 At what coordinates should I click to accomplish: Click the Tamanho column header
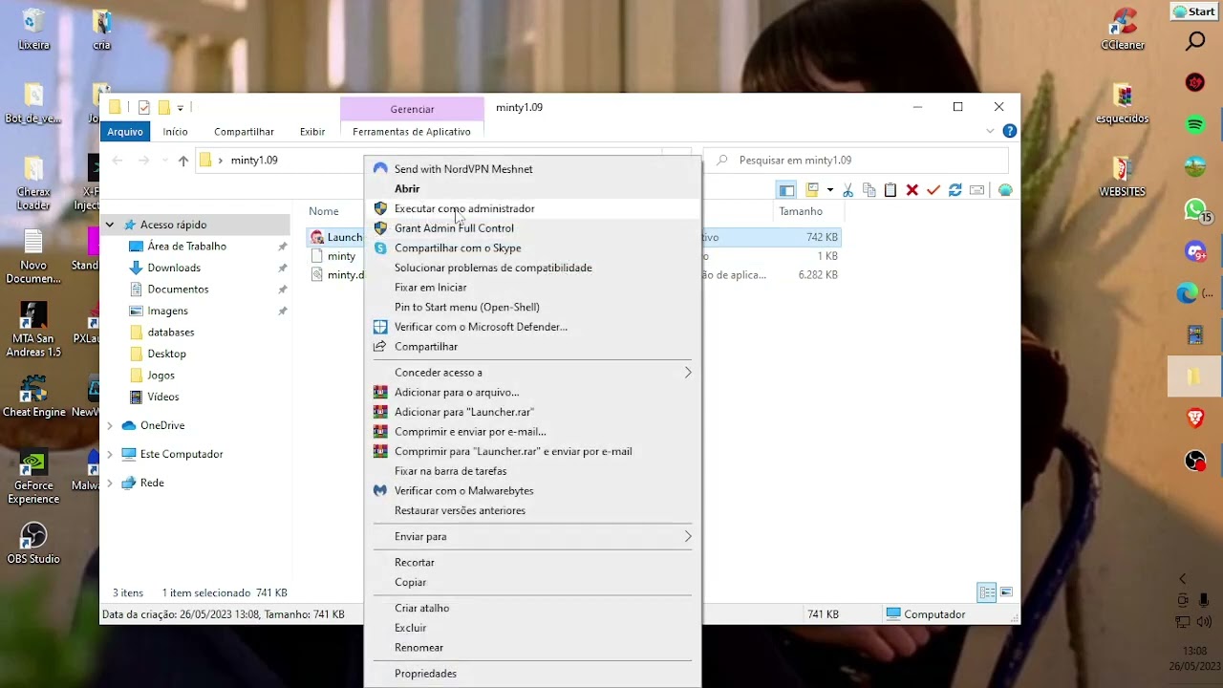(x=801, y=211)
